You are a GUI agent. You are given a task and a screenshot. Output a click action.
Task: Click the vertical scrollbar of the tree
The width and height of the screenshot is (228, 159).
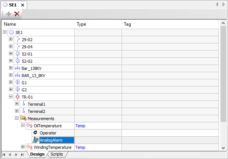223,76
